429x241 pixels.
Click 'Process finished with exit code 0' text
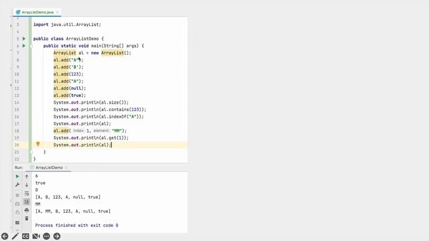(x=76, y=226)
